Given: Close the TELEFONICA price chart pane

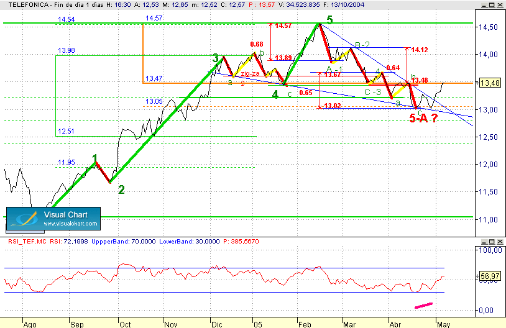Looking at the screenshot, I should click(x=500, y=5).
